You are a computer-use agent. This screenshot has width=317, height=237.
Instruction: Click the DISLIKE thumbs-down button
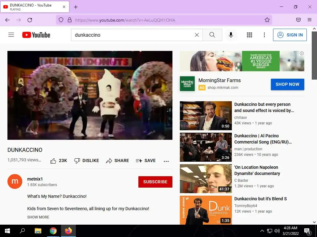[x=87, y=160]
